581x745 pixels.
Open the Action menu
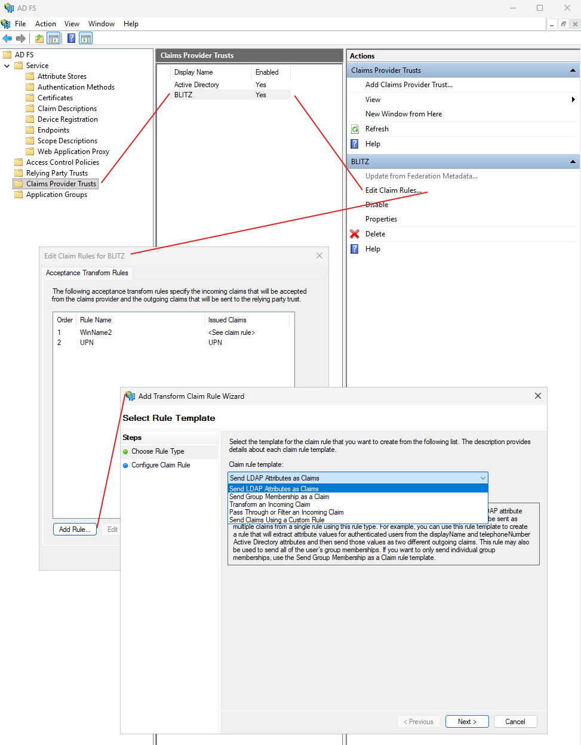click(45, 24)
